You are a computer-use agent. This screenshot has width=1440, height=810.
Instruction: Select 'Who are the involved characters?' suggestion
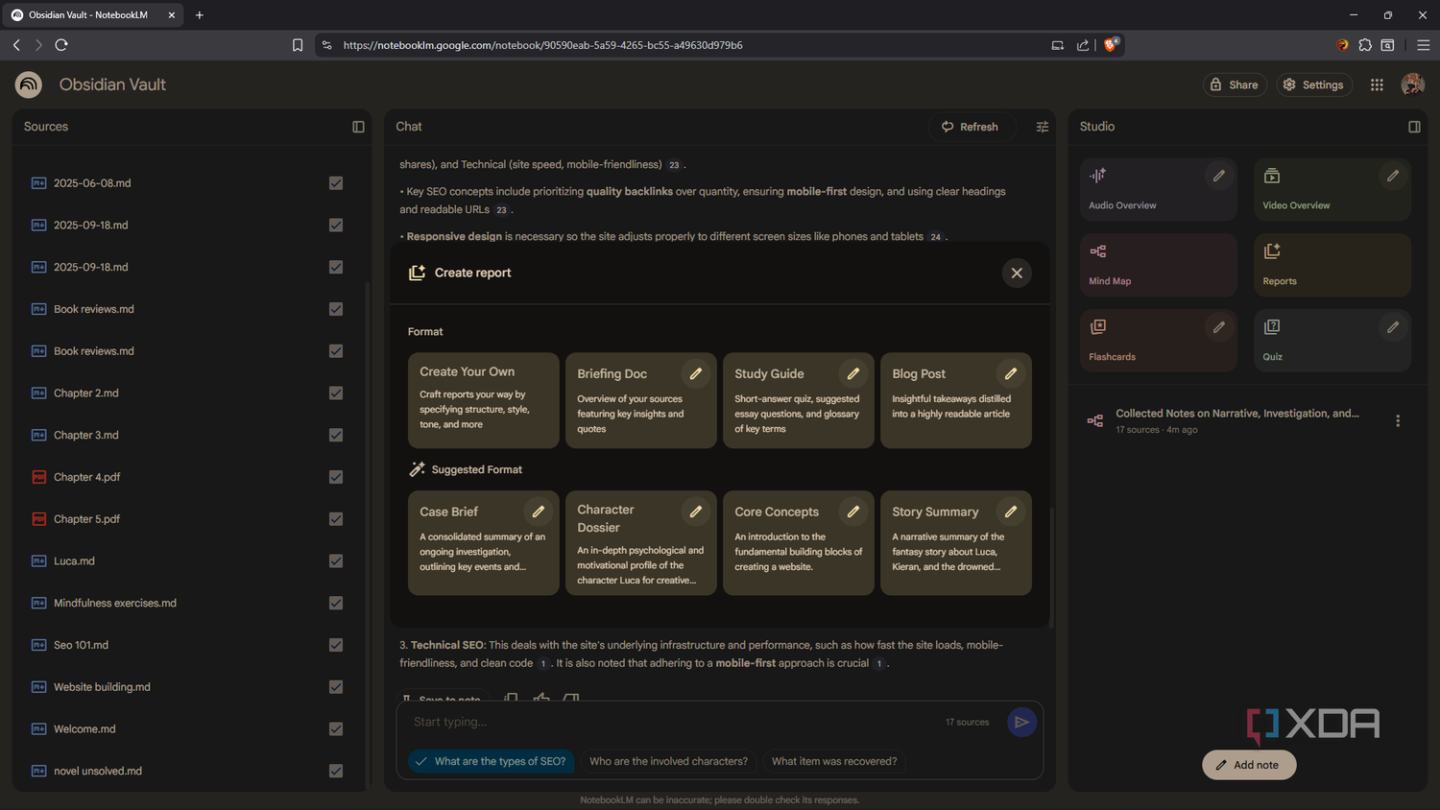(x=668, y=761)
